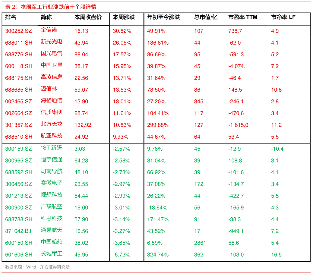
Task: Select stock code 688011.SH
Action: pos(19,43)
